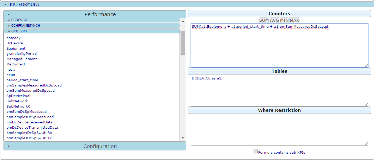Enable 'Formula contains sub KPIs' checkbox
The width and height of the screenshot is (376, 161).
tap(256, 152)
